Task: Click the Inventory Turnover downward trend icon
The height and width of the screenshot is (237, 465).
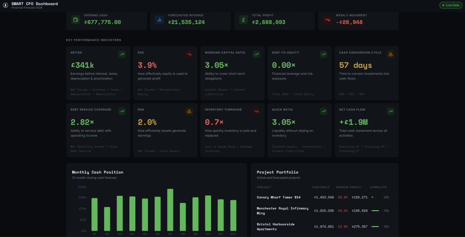Action: pos(256,111)
